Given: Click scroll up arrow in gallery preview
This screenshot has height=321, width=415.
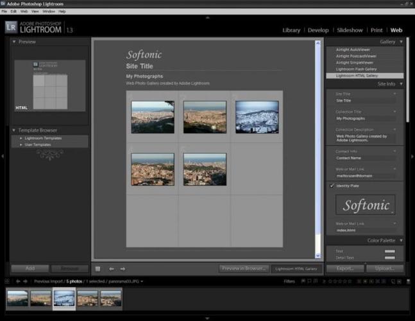Looking at the screenshot, I should pyautogui.click(x=318, y=43).
